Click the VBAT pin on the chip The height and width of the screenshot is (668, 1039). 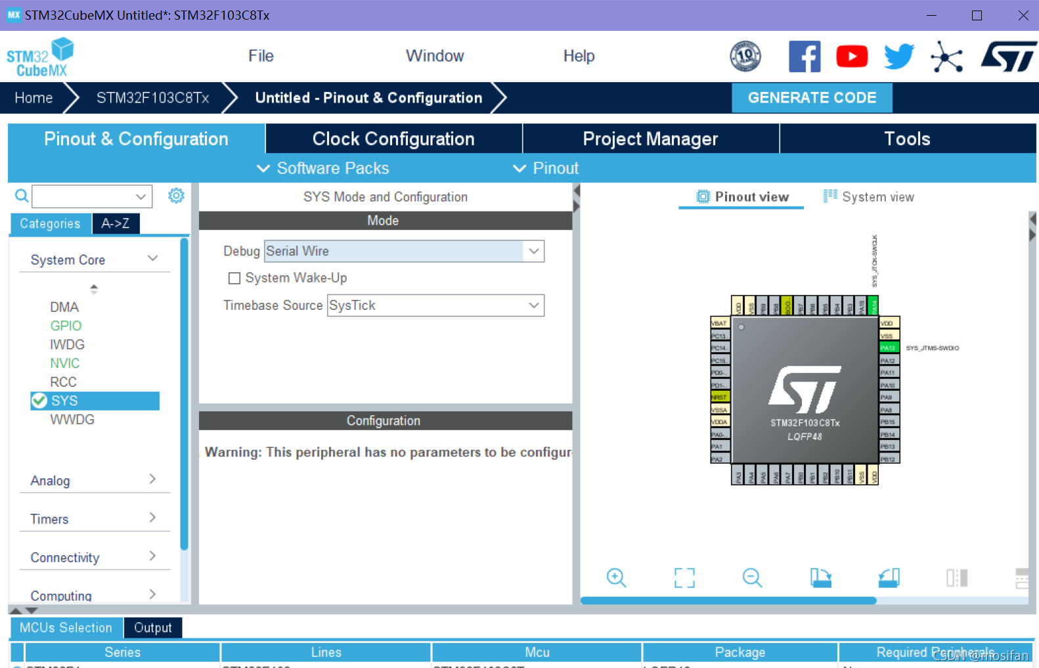pyautogui.click(x=720, y=323)
